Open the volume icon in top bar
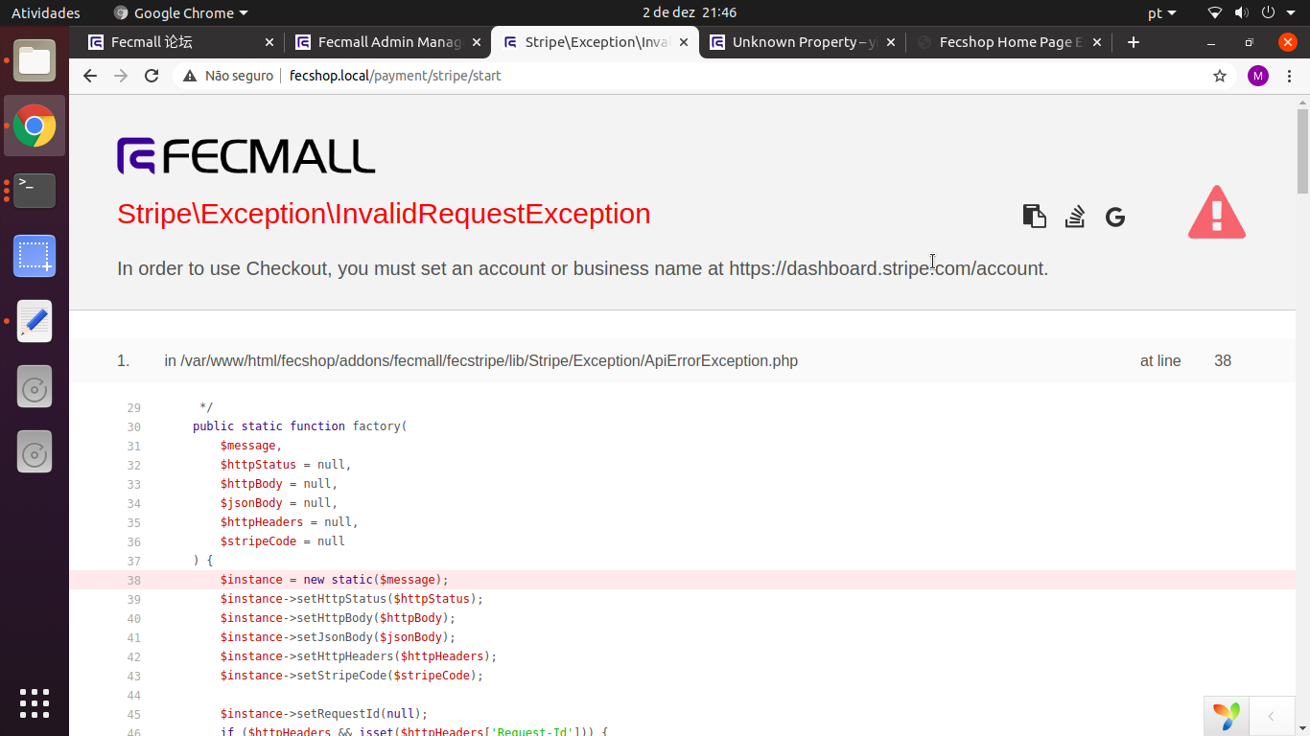Viewport: 1310px width, 736px height. [x=1241, y=12]
